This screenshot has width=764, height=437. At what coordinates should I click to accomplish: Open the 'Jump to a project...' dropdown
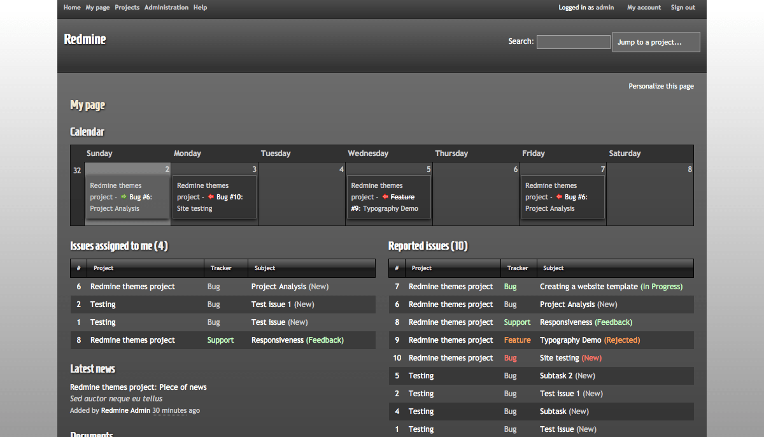[x=656, y=42]
